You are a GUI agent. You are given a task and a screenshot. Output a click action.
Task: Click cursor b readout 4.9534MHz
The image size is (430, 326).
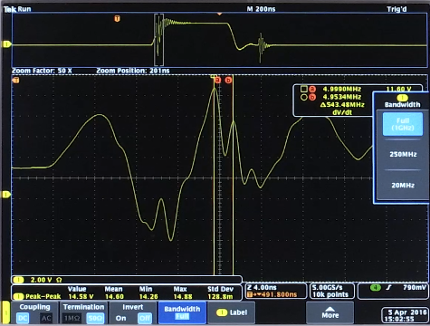(x=342, y=97)
